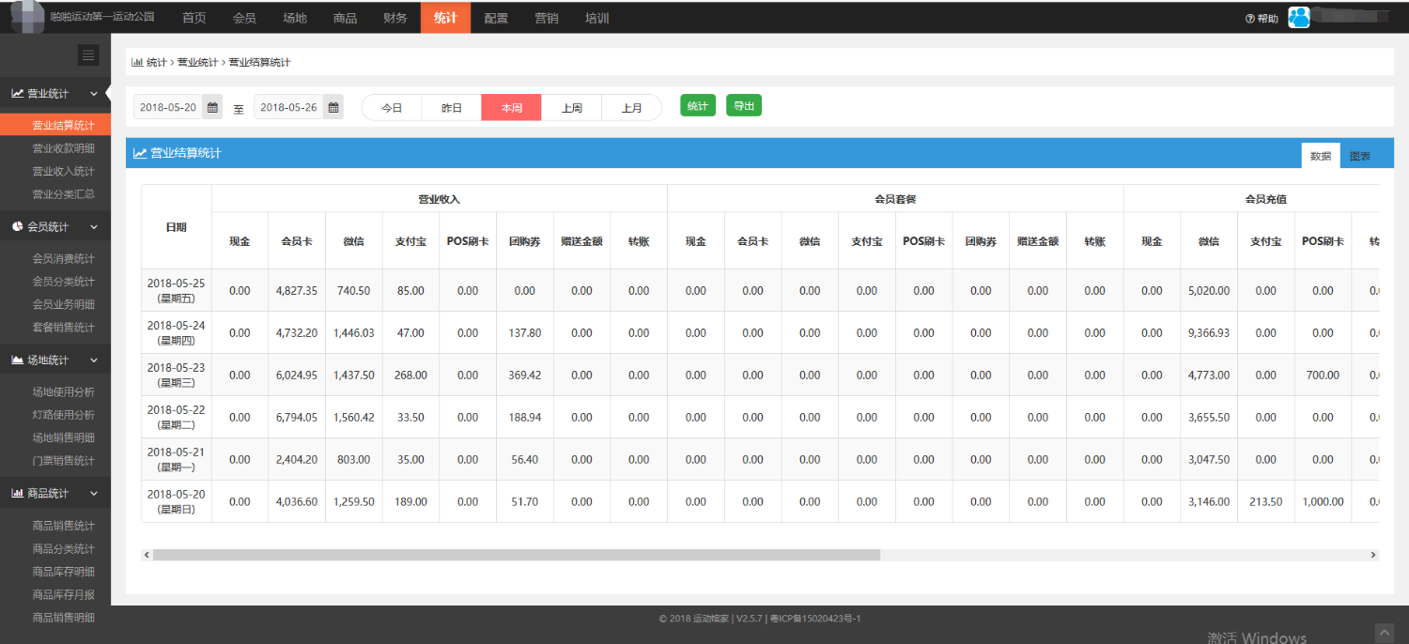Open the 营销 top menu

pos(547,18)
